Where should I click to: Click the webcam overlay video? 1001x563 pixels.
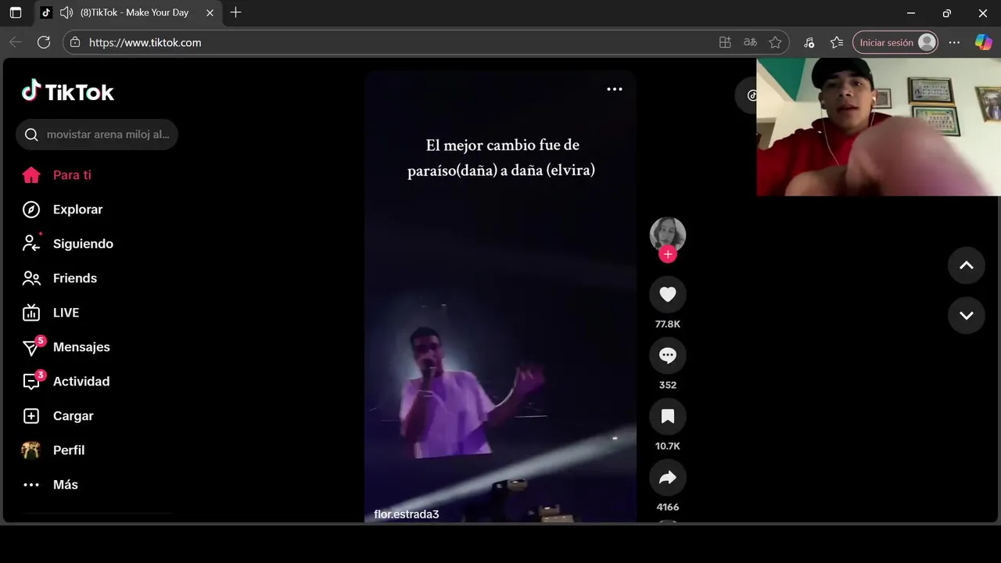878,127
